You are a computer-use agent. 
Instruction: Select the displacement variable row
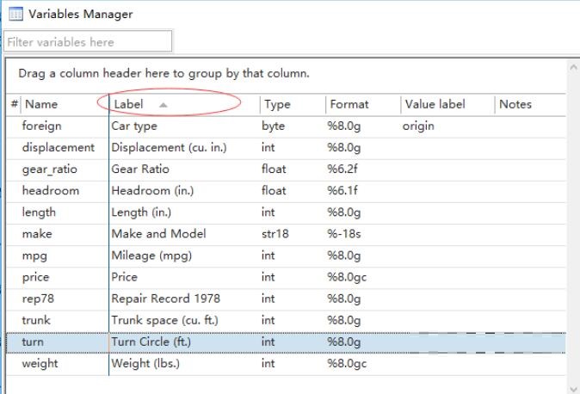tap(58, 147)
